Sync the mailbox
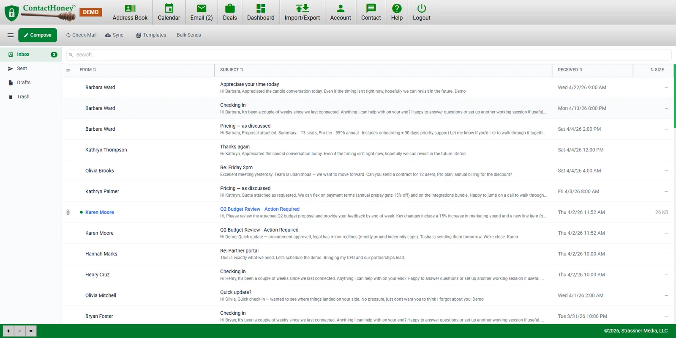The width and height of the screenshot is (676, 338). pos(114,35)
